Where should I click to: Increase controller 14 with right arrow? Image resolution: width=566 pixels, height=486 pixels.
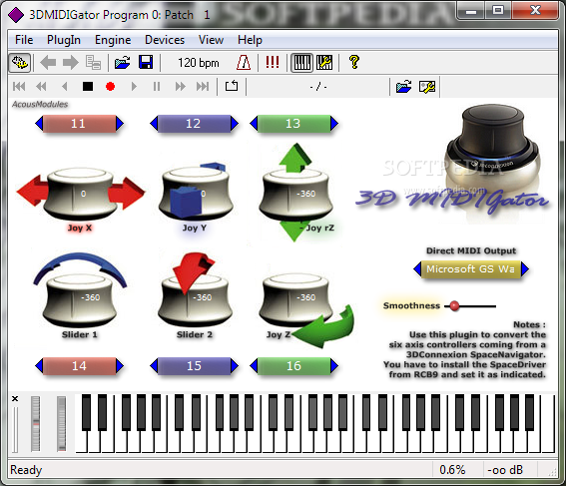tap(120, 366)
